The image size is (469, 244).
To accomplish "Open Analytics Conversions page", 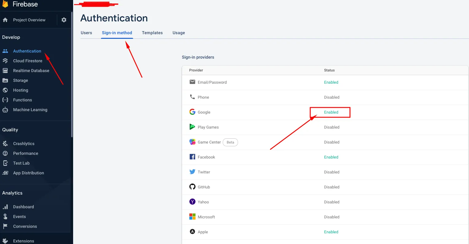I will [x=25, y=226].
